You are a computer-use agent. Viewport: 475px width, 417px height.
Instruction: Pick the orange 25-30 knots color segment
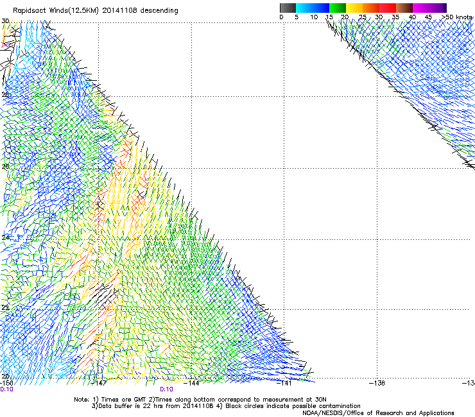point(371,8)
